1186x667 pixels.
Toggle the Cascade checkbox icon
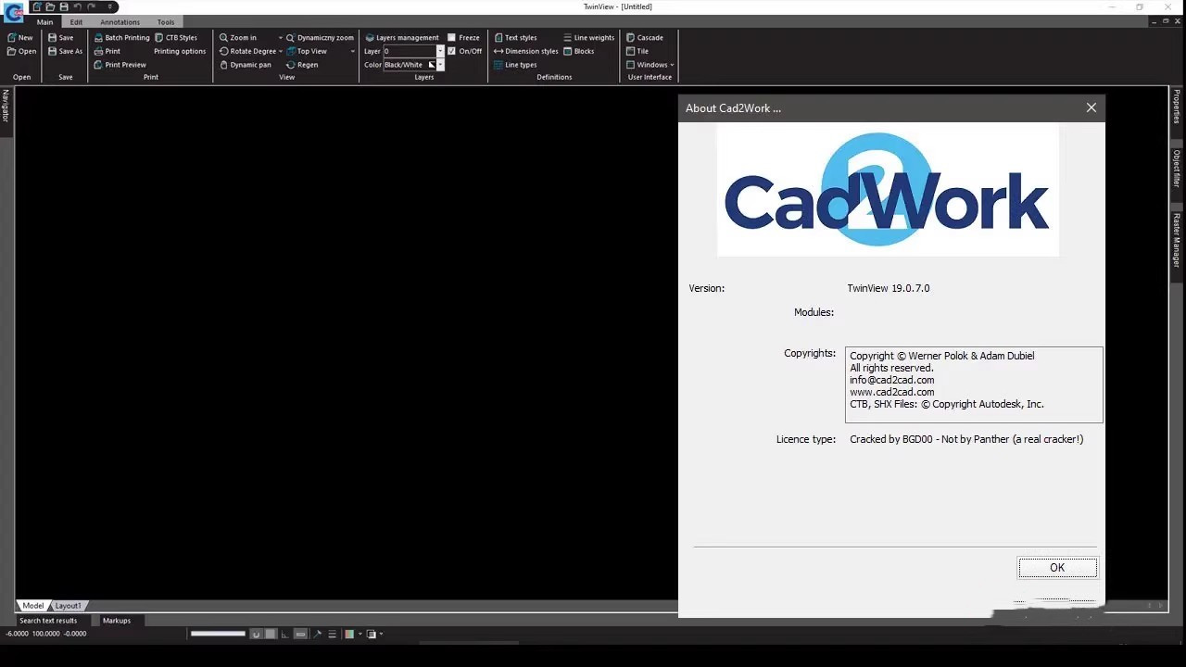[630, 38]
